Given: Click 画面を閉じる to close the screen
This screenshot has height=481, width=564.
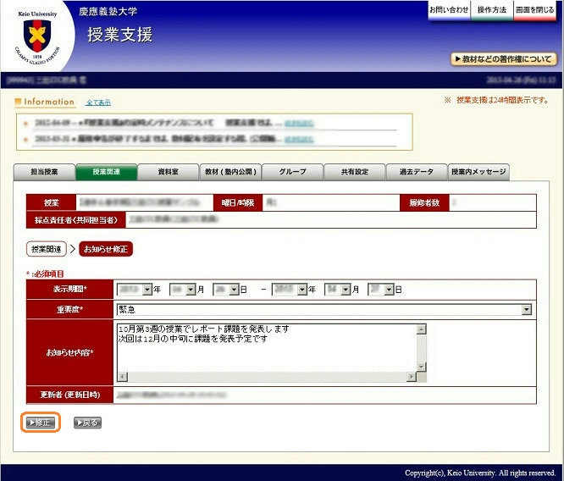Looking at the screenshot, I should point(534,10).
